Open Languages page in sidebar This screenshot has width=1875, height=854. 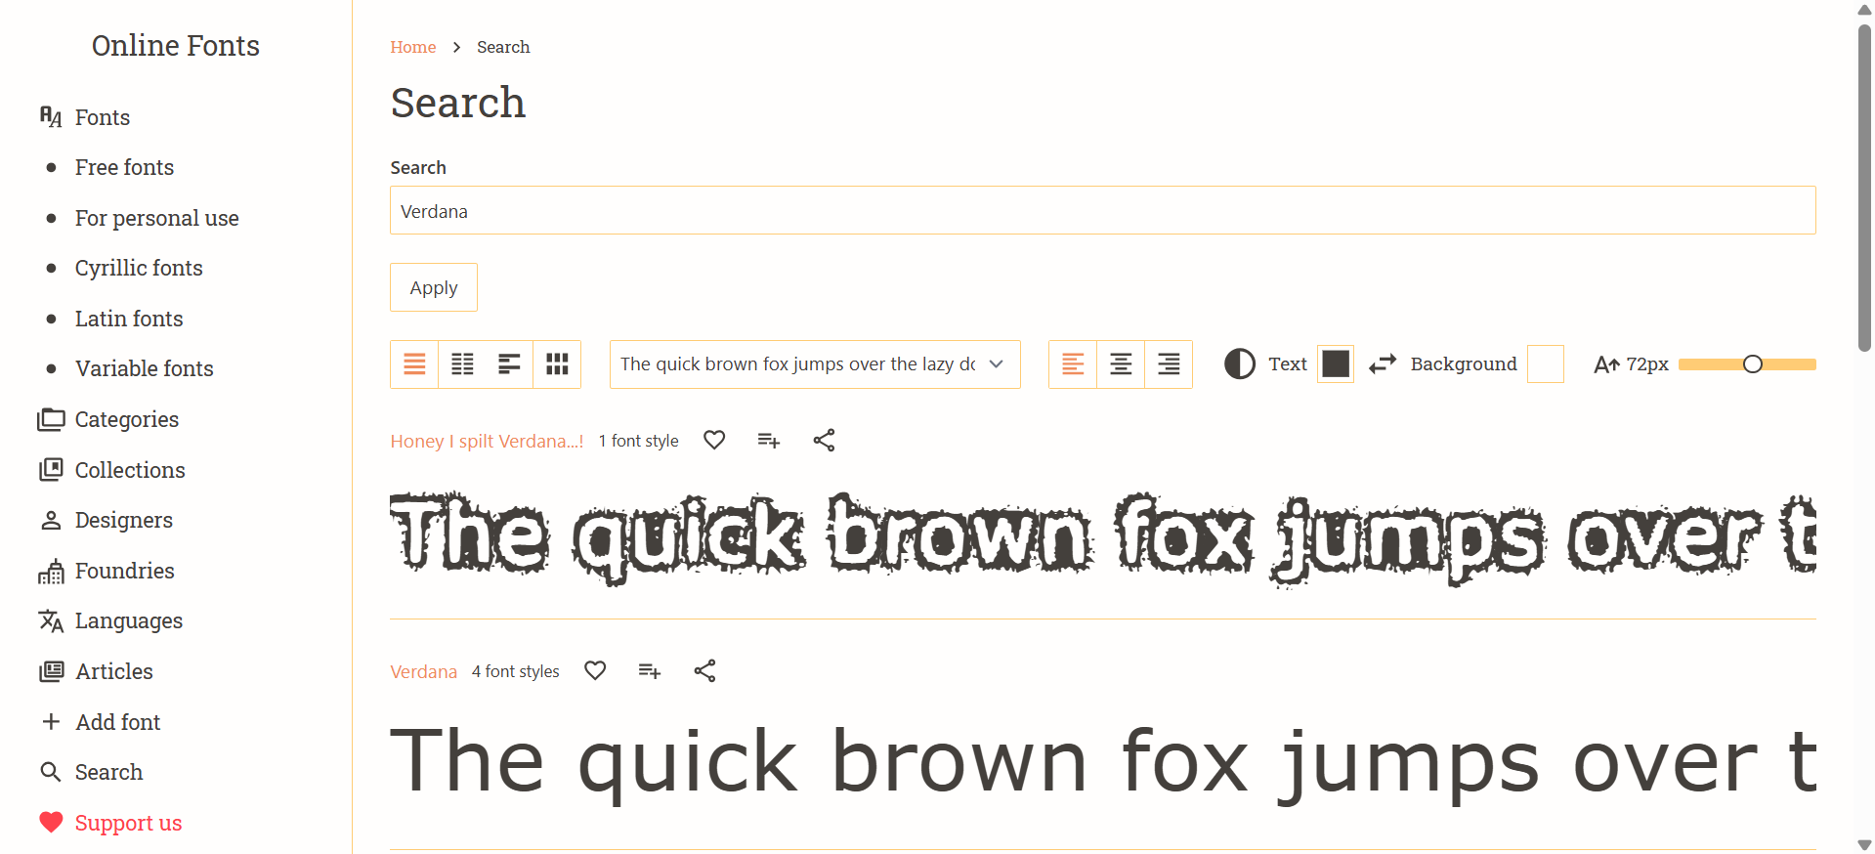pyautogui.click(x=128, y=620)
